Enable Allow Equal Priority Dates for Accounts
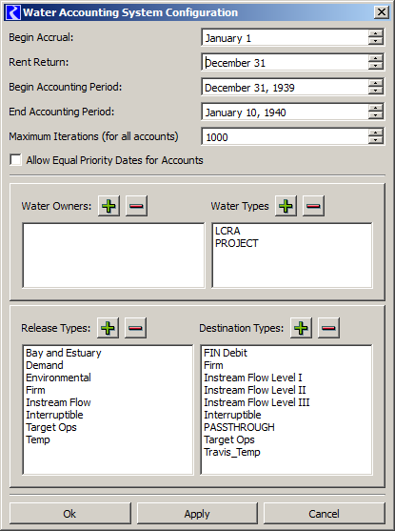The height and width of the screenshot is (531, 395). pos(15,160)
